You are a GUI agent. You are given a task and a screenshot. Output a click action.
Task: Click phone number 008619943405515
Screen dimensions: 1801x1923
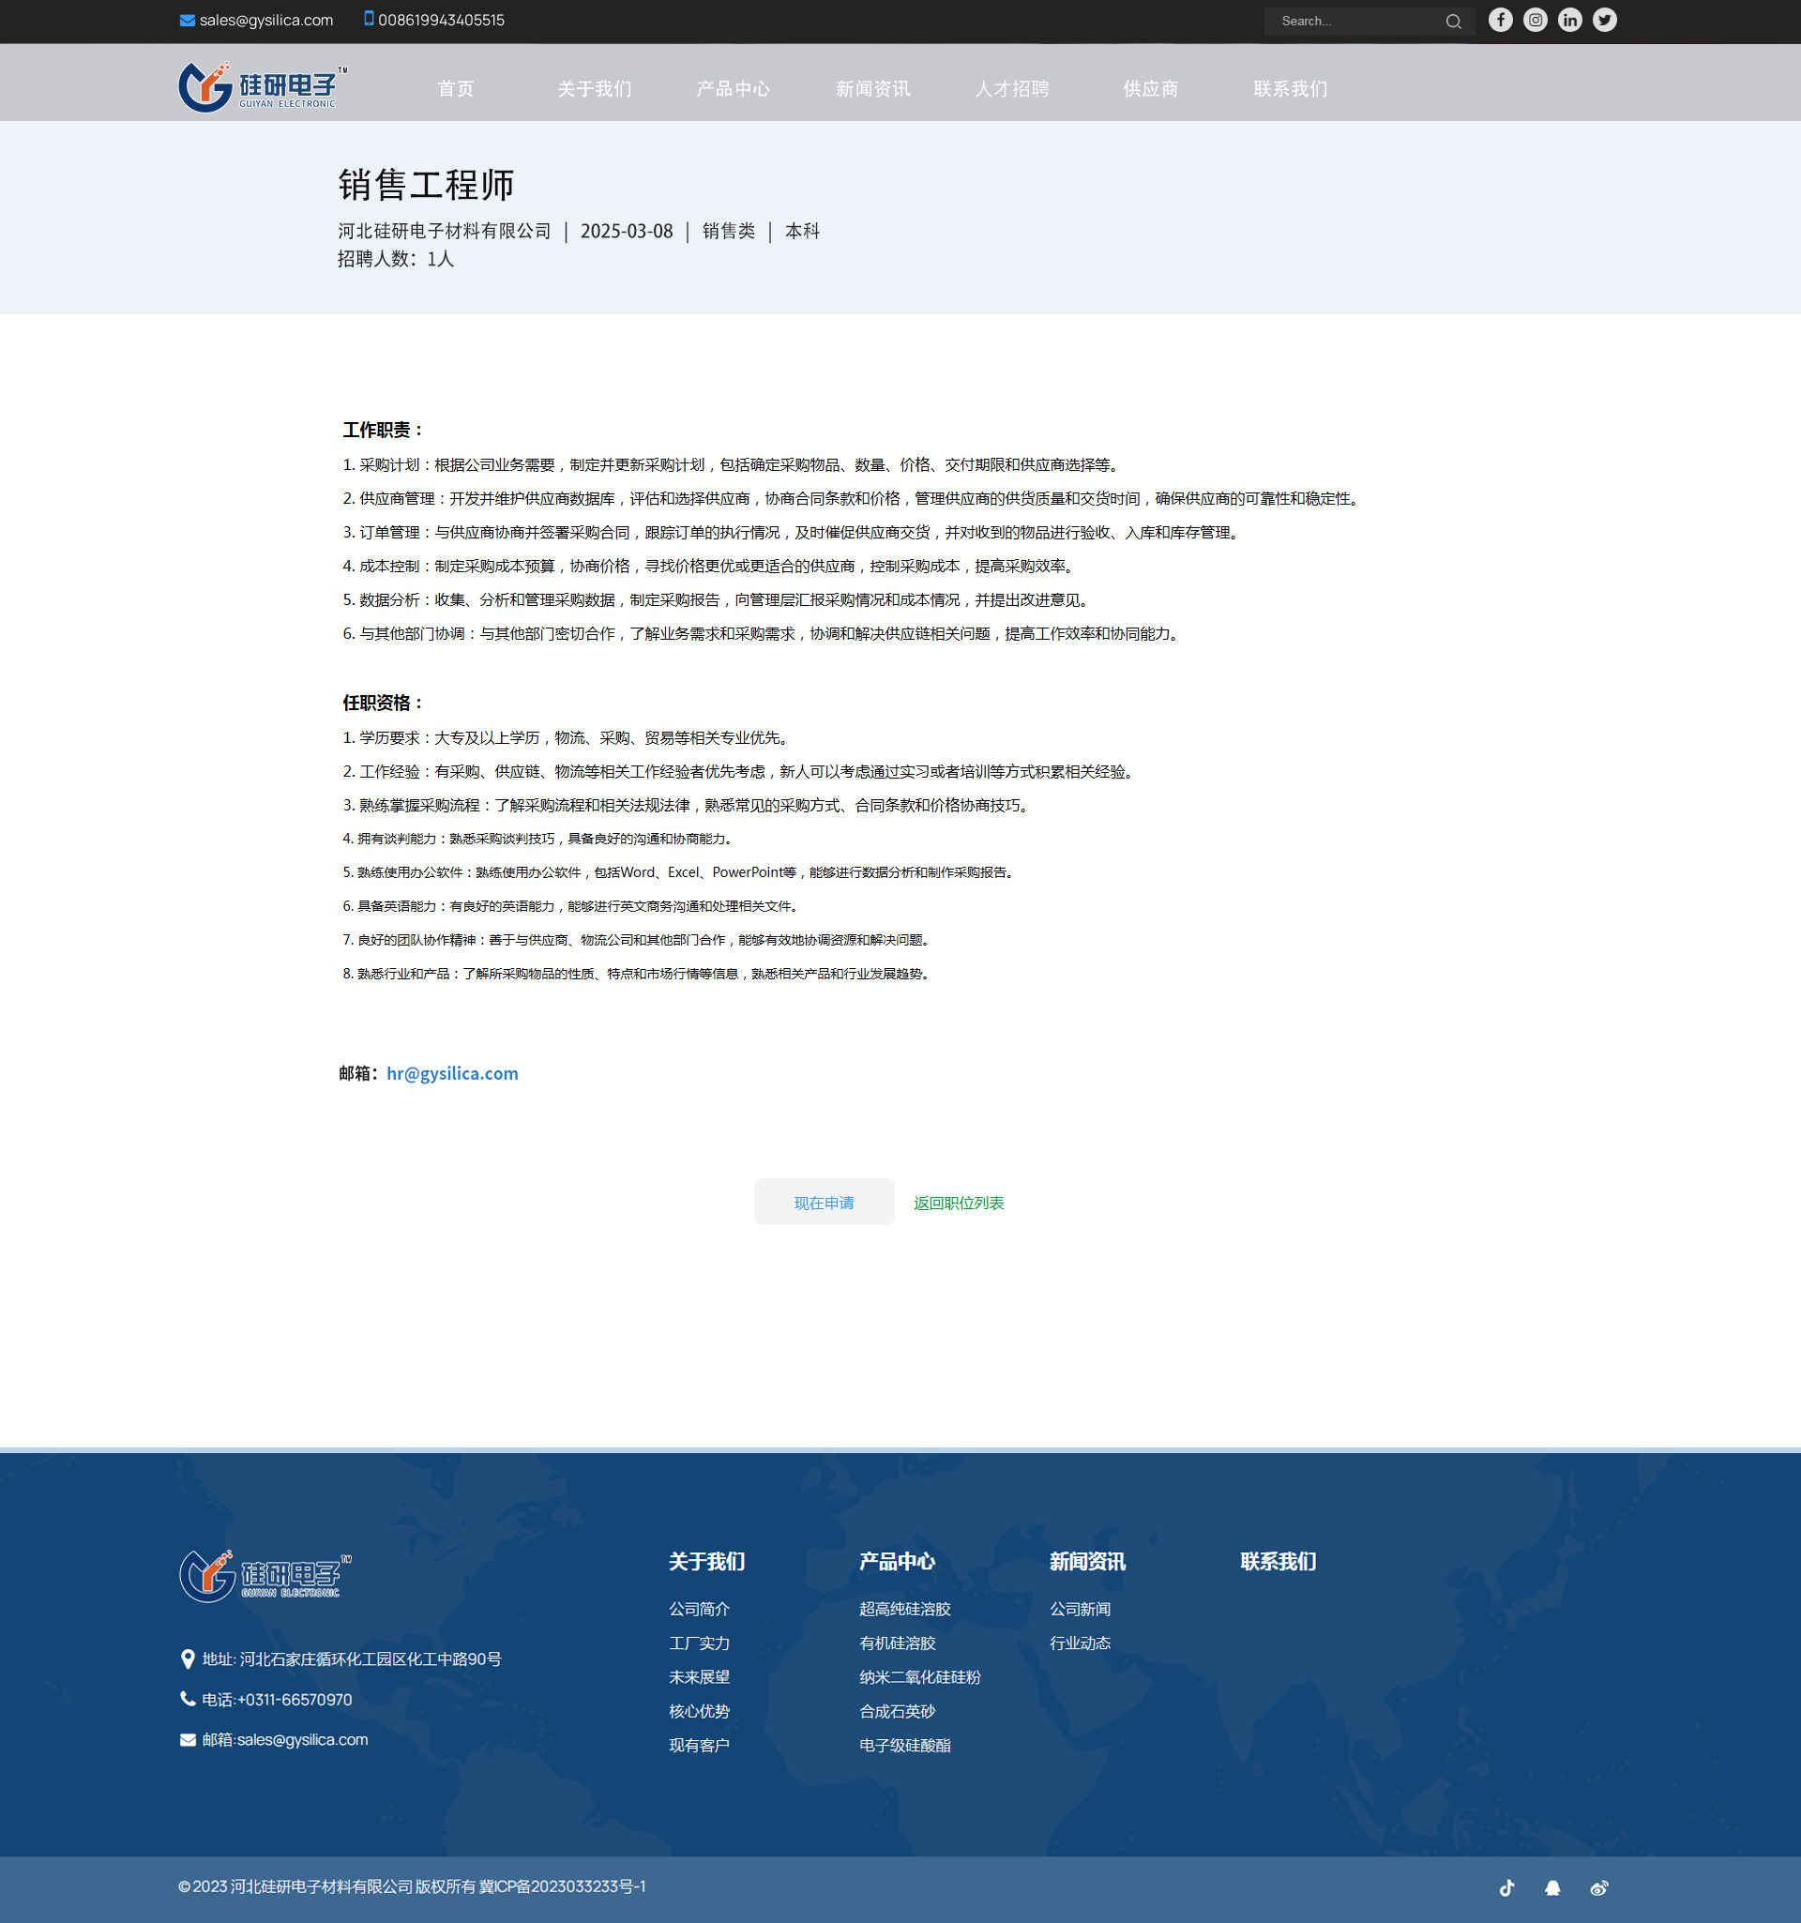[441, 21]
